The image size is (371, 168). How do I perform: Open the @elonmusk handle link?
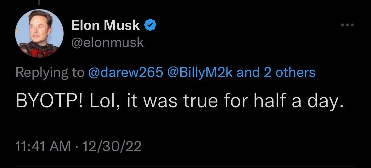108,42
